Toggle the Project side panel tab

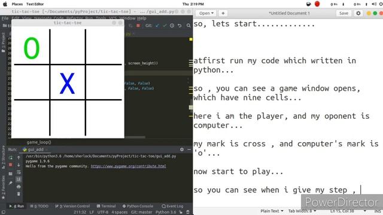click(3, 42)
